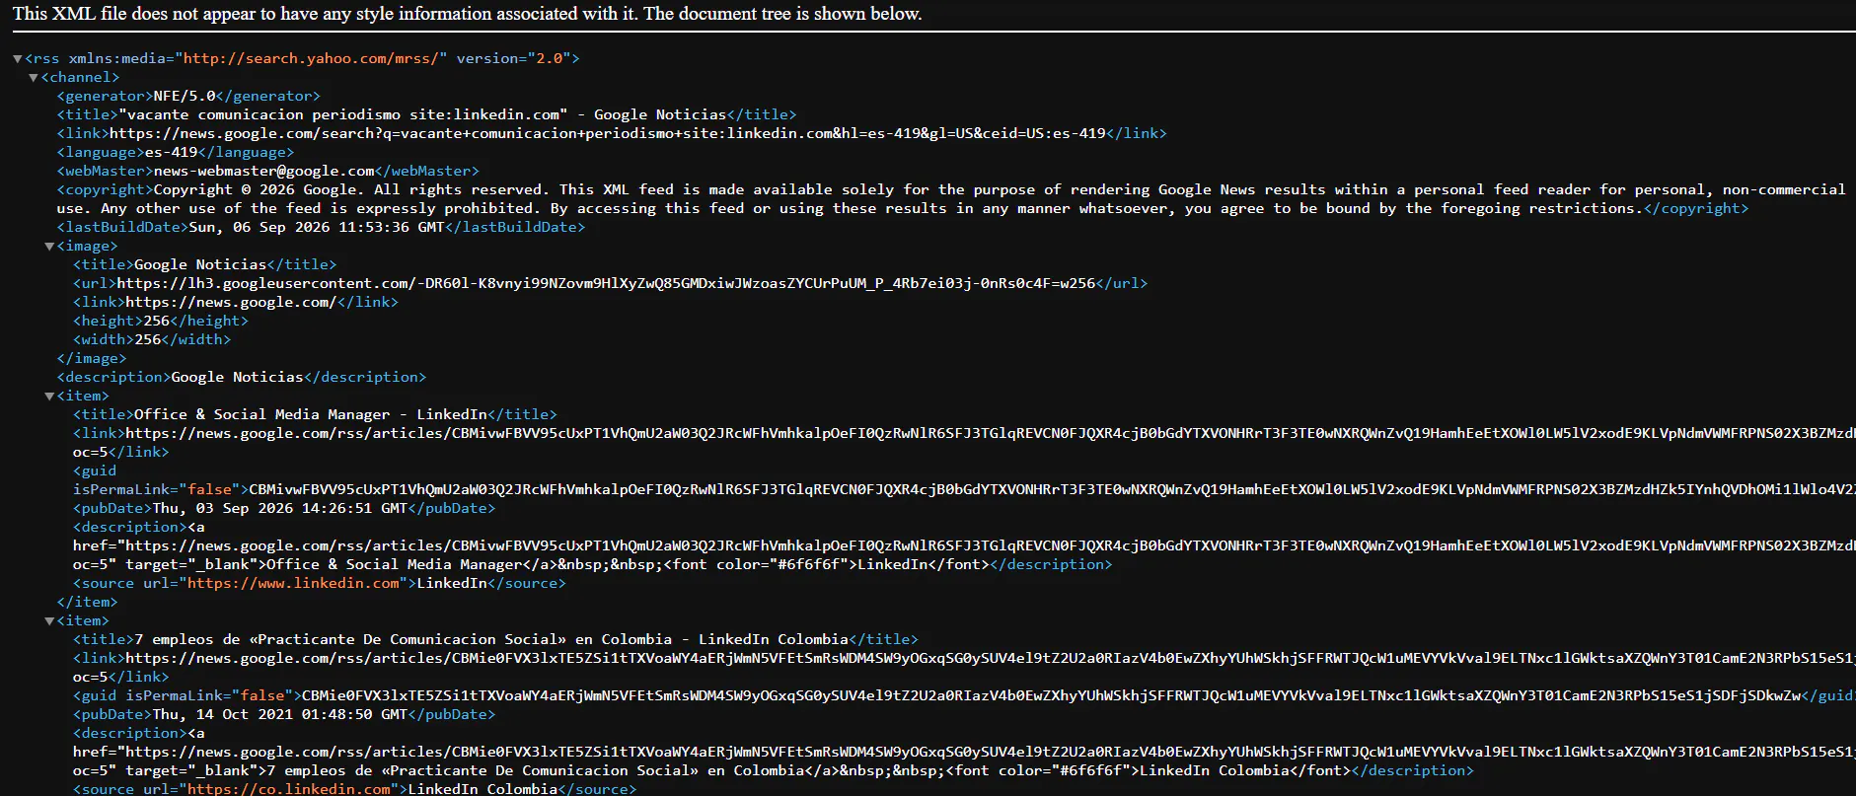The height and width of the screenshot is (796, 1856).
Task: Click the channel description Google Noticias
Action: pyautogui.click(x=242, y=378)
